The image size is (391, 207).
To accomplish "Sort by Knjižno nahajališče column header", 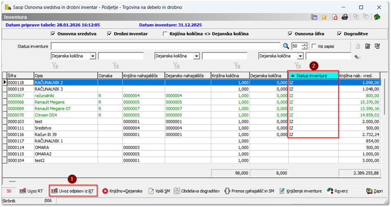I will tap(144, 76).
